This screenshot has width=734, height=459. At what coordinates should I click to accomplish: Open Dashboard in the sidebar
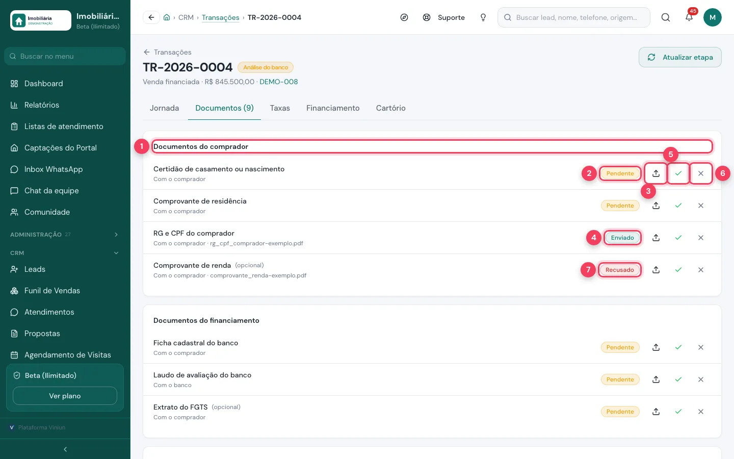click(x=65, y=84)
